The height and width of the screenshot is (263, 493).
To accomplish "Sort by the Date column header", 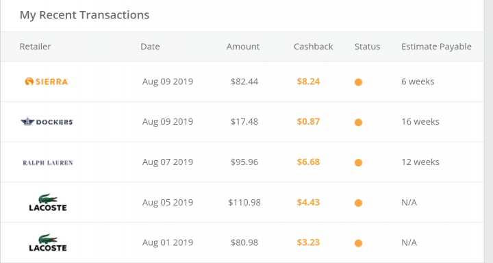I will click(x=150, y=47).
